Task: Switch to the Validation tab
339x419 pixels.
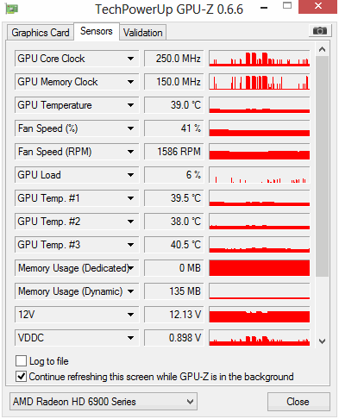Action: tap(142, 33)
